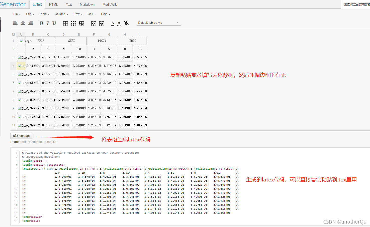Toggle underline formatting
Image resolution: width=370 pixels, height=227 pixels.
tap(54, 23)
